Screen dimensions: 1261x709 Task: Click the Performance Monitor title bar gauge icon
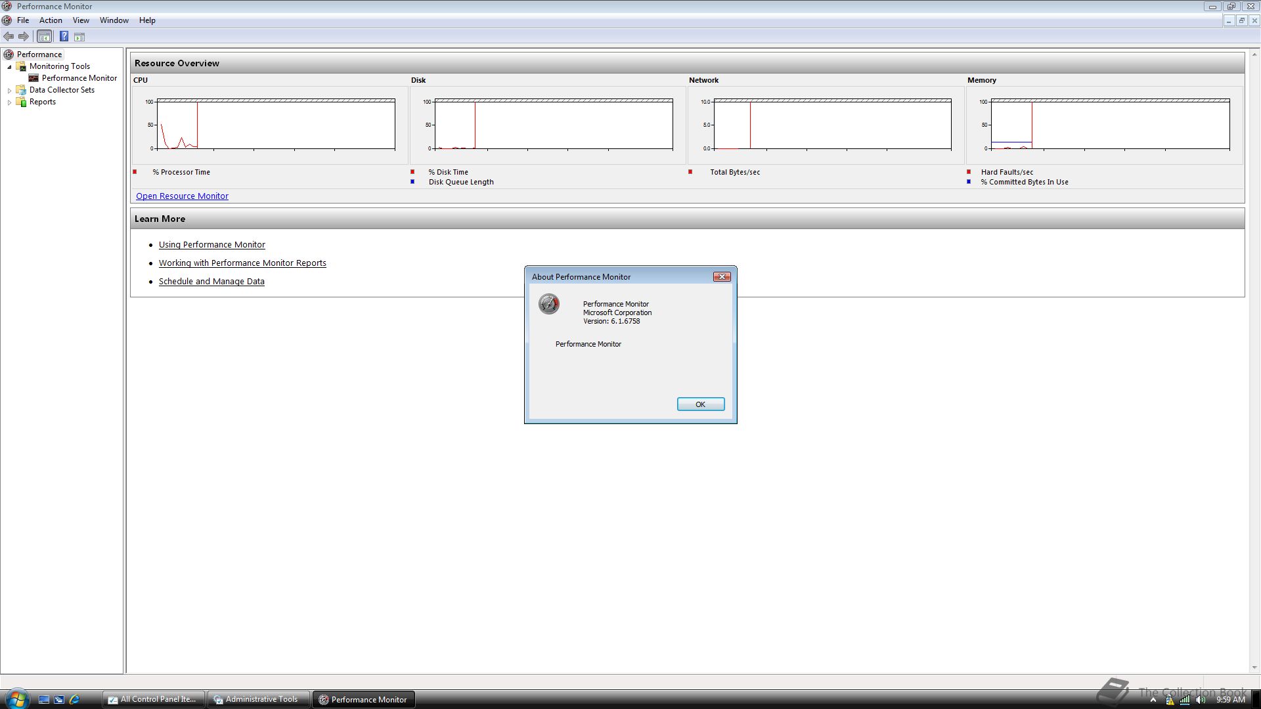click(7, 6)
